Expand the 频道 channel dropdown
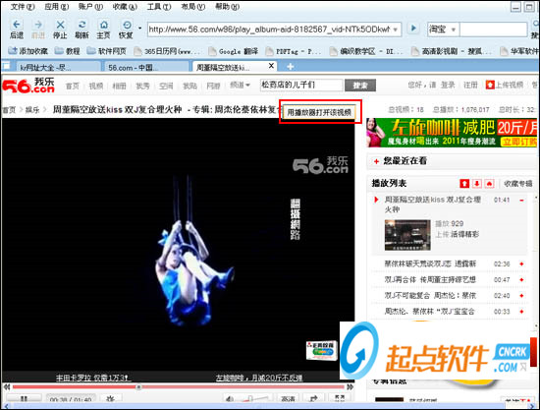Image resolution: width=540 pixels, height=410 pixels. tap(240, 85)
